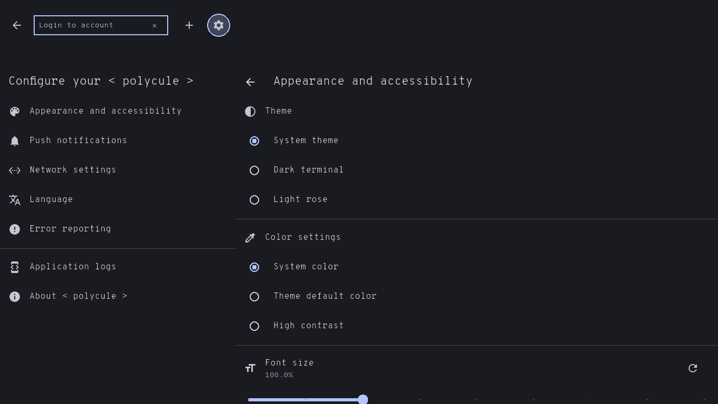Click the bell icon for Push notifications
This screenshot has height=404, width=718.
click(15, 141)
